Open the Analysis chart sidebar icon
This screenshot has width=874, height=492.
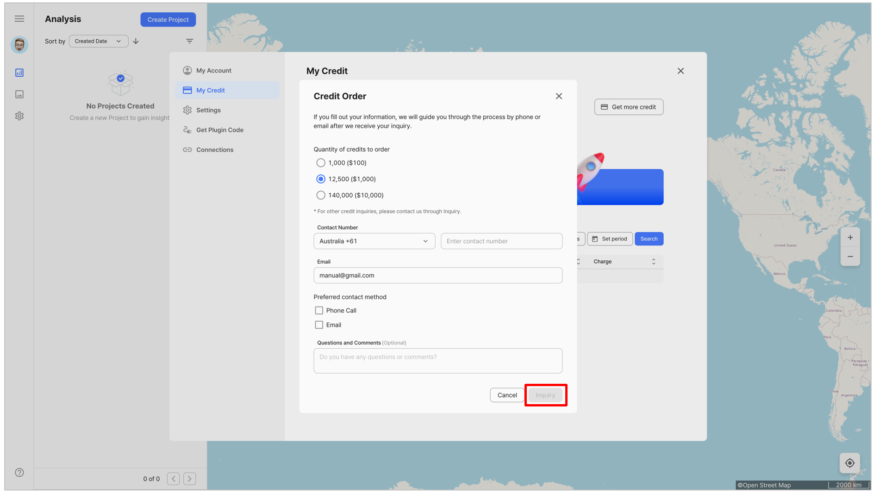click(19, 73)
